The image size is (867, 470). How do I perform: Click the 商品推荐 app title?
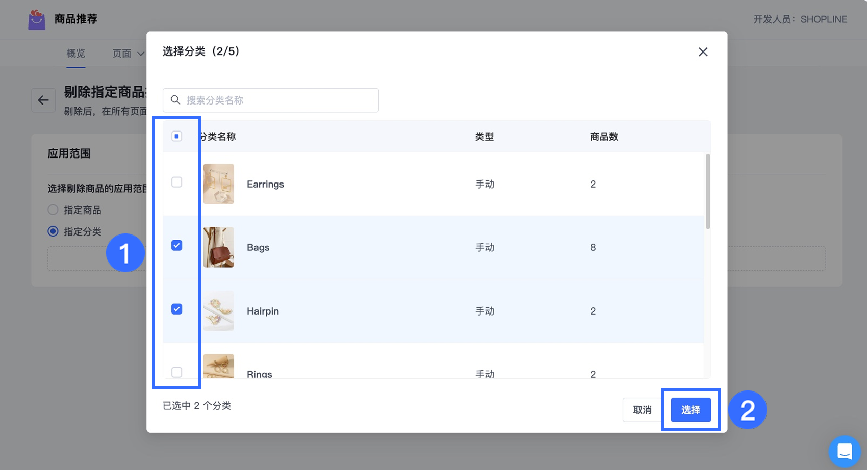click(76, 19)
